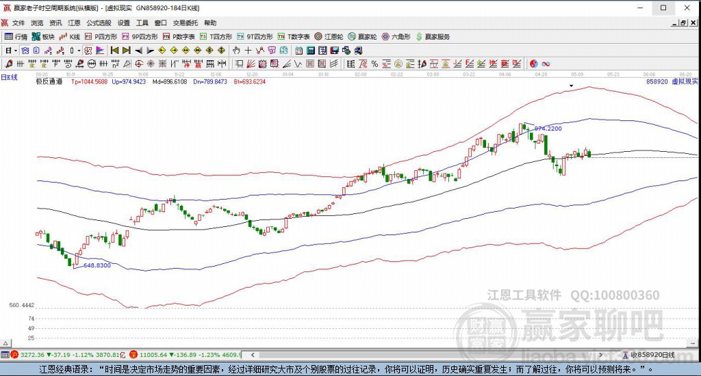Viewport: 701px width, 376px height.
Task: Expand the 日 period dropdown
Action: (x=16, y=51)
